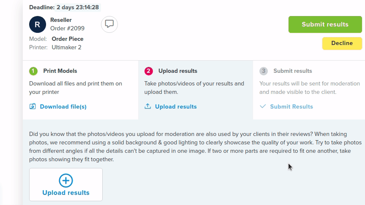The image size is (365, 205).
Task: Switch to the Upload results step heading
Action: pyautogui.click(x=178, y=71)
